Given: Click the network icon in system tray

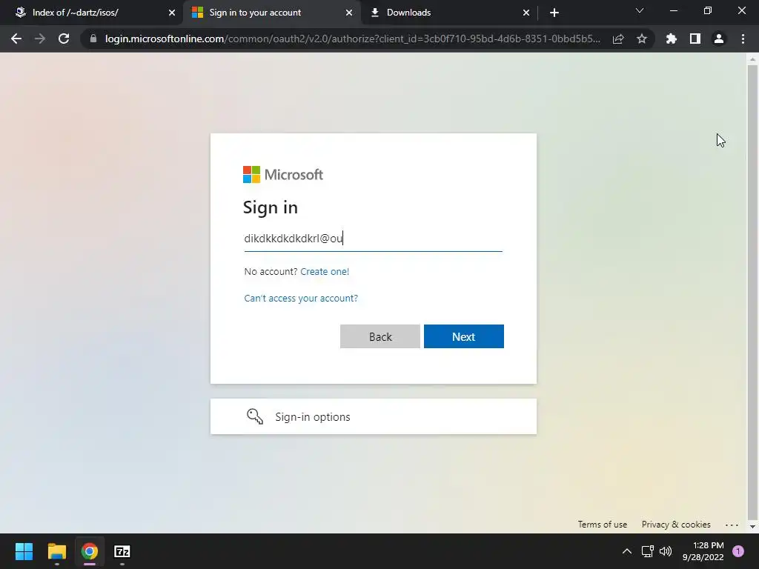Looking at the screenshot, I should [647, 551].
